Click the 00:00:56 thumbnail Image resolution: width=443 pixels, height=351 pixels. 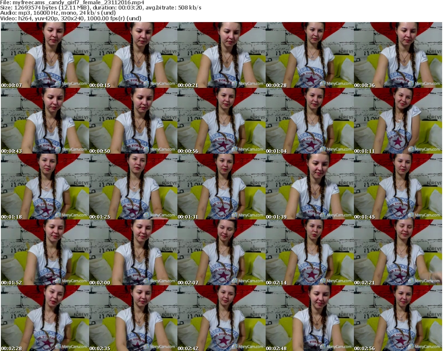[x=221, y=121]
